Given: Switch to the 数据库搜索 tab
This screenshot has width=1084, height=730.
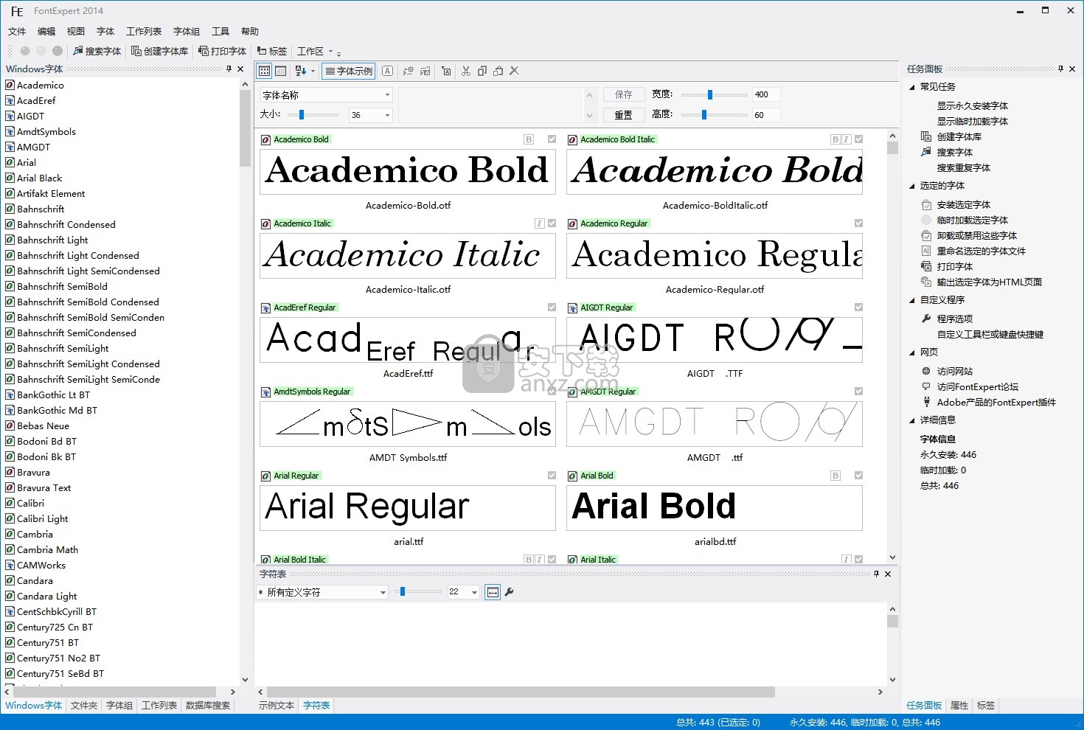Looking at the screenshot, I should (208, 706).
